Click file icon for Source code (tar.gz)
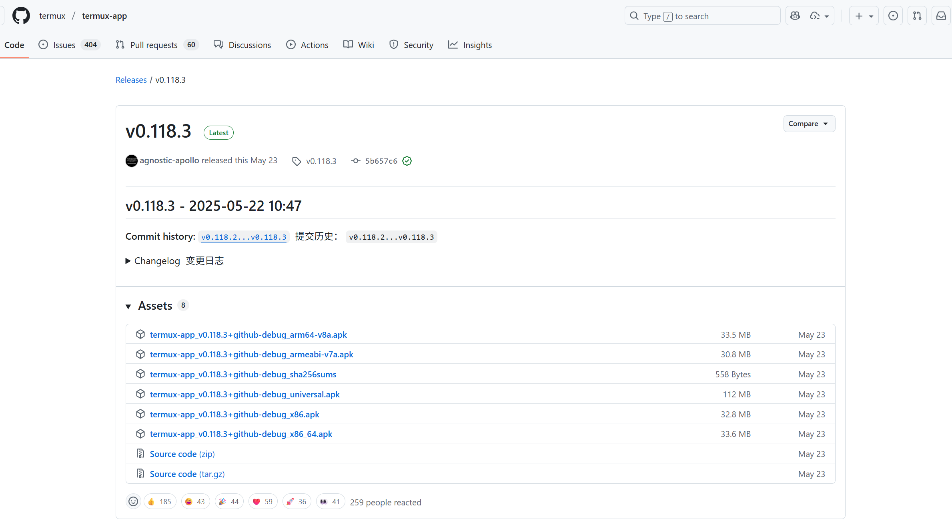The width and height of the screenshot is (952, 529). (x=140, y=473)
